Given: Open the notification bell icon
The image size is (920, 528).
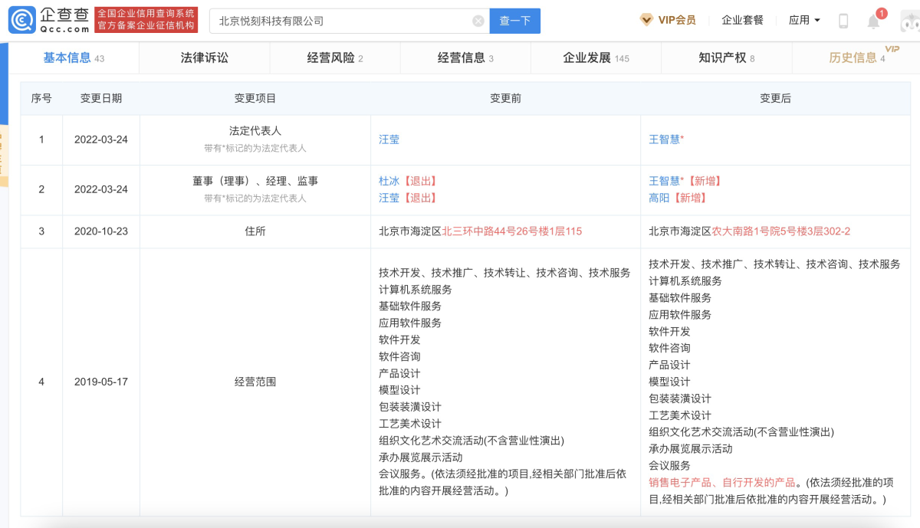Looking at the screenshot, I should (x=873, y=21).
